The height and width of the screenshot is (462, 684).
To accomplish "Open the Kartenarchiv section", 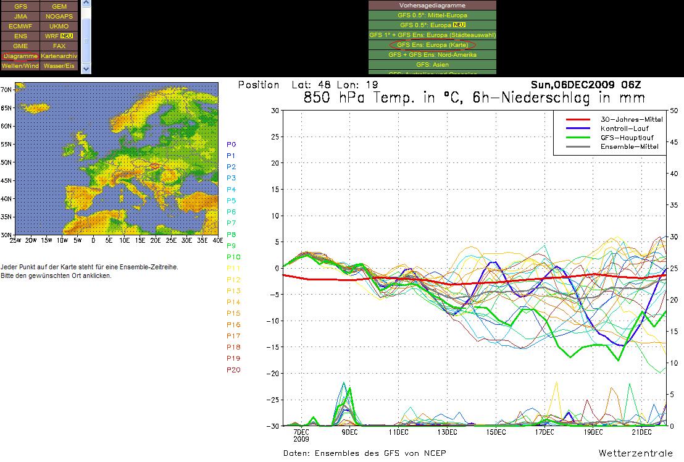I will [59, 56].
